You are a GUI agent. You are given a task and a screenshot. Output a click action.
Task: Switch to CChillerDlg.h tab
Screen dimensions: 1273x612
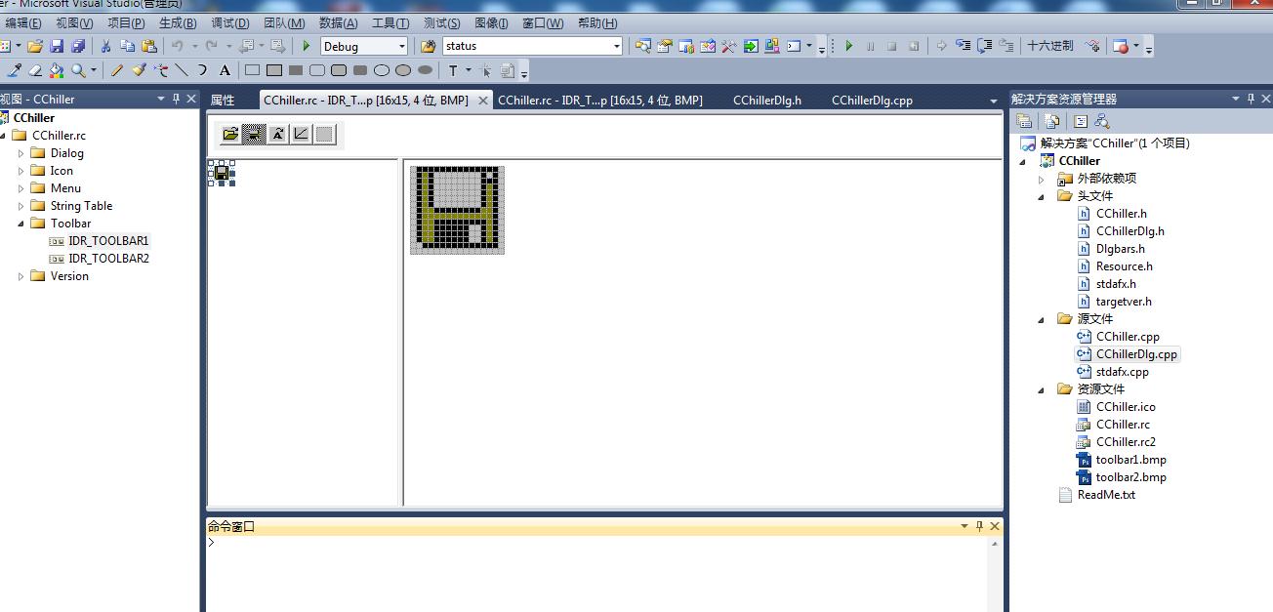[767, 100]
